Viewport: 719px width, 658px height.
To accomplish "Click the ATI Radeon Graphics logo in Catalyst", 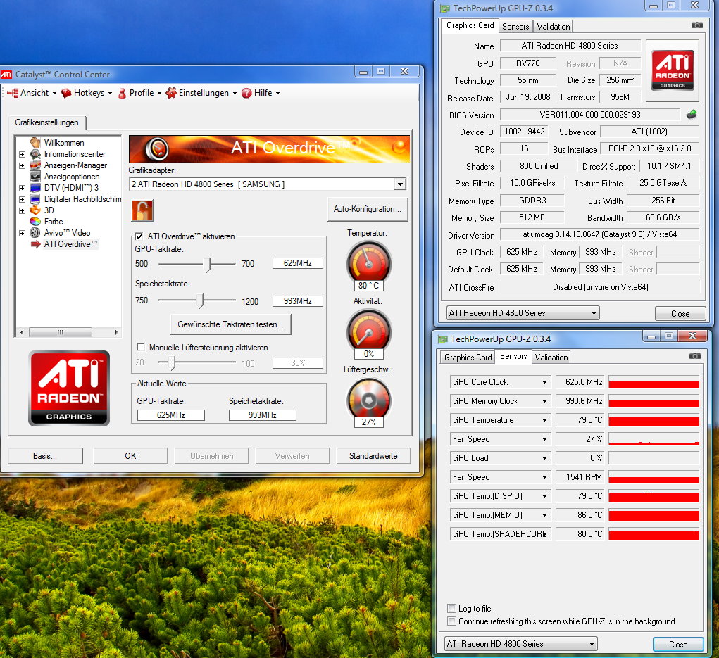I will coord(69,388).
